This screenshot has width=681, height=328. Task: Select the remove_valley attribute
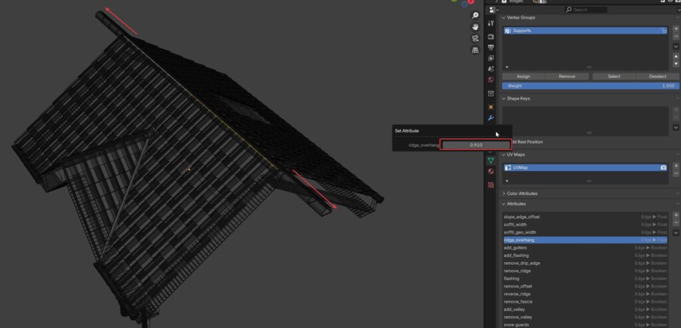585,317
